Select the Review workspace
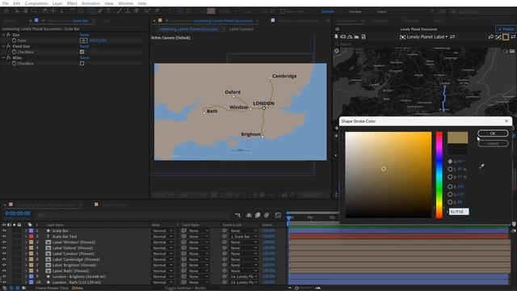The width and height of the screenshot is (517, 291). point(355,11)
